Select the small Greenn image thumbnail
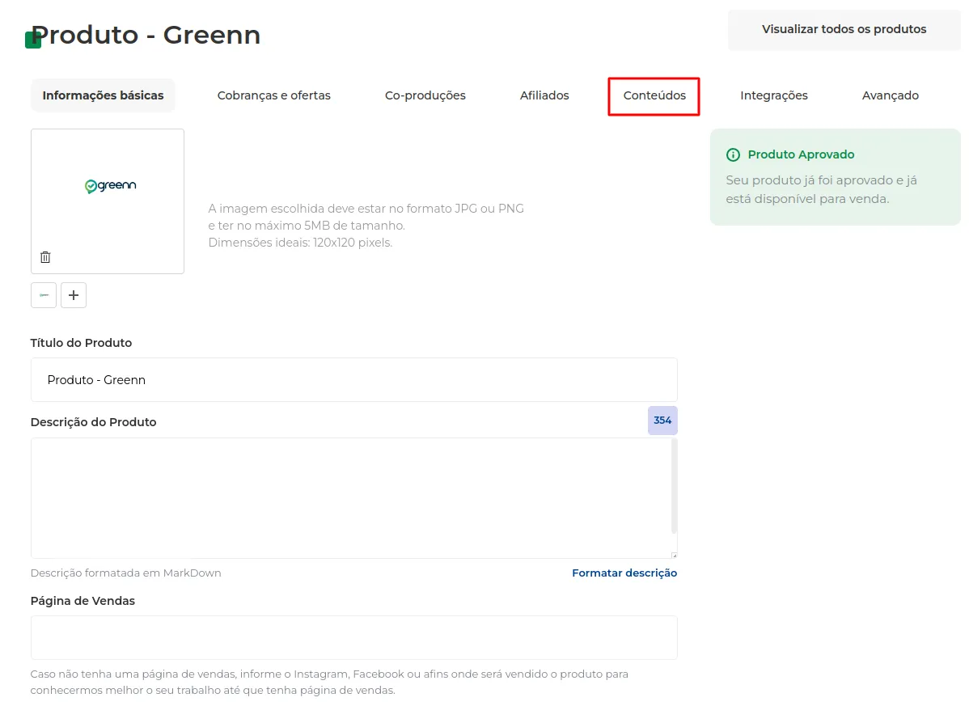Viewport: 969px width, 706px height. pyautogui.click(x=43, y=295)
